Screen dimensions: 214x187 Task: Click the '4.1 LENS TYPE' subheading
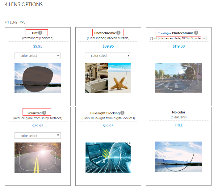pos(15,22)
